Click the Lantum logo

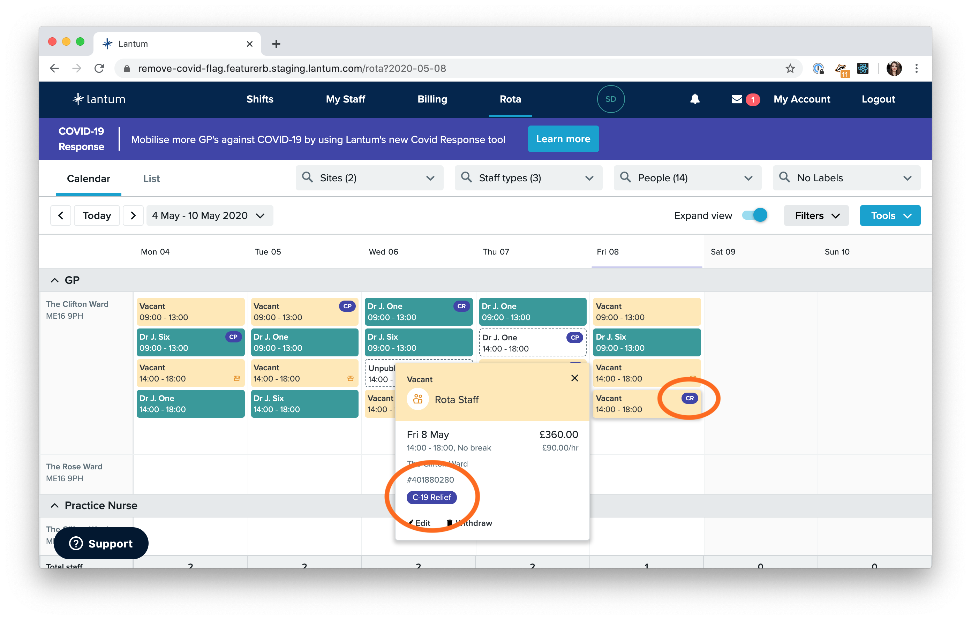coord(99,99)
